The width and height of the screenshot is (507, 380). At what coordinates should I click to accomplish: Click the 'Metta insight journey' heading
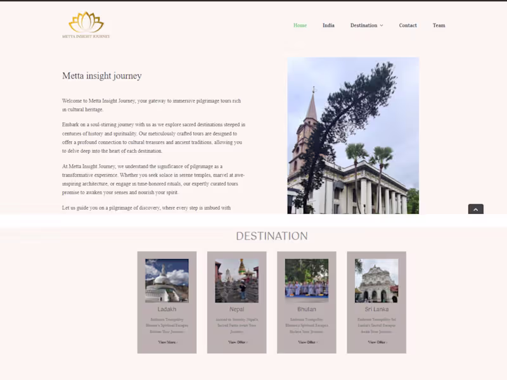pos(101,75)
